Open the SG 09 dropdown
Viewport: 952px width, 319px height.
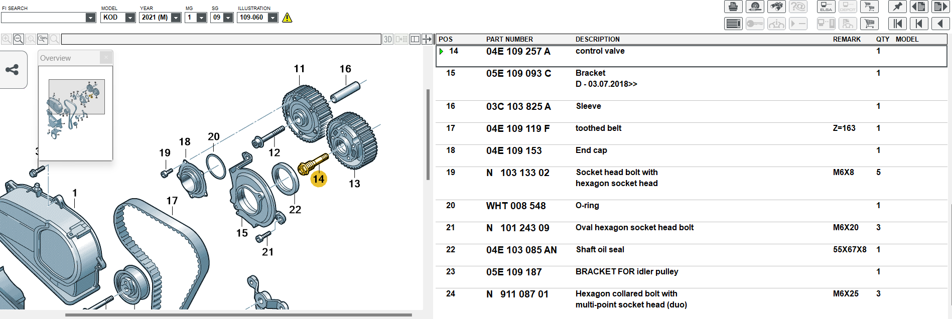228,18
